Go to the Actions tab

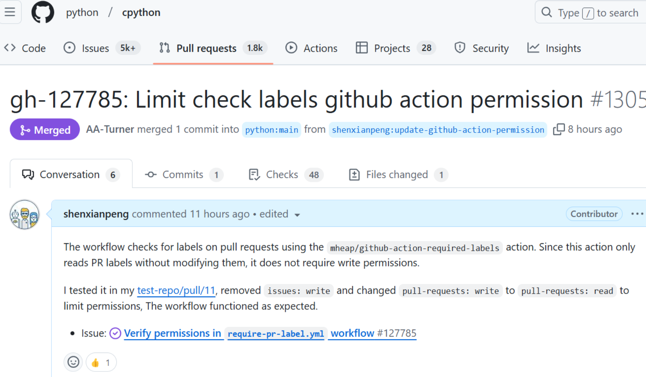[x=311, y=48]
